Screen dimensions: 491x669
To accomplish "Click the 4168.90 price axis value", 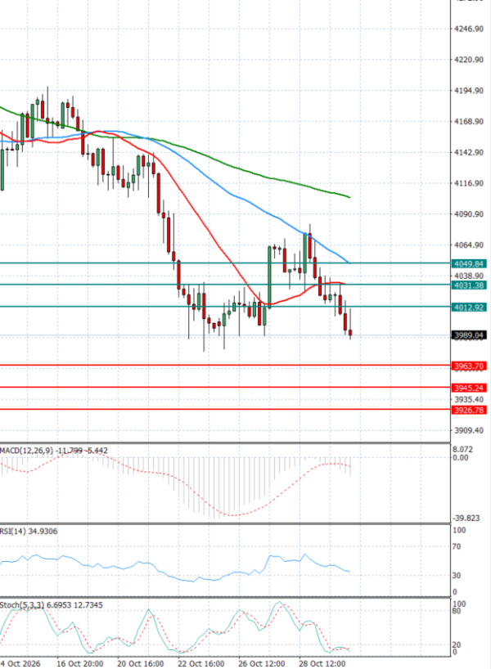I will (x=469, y=122).
